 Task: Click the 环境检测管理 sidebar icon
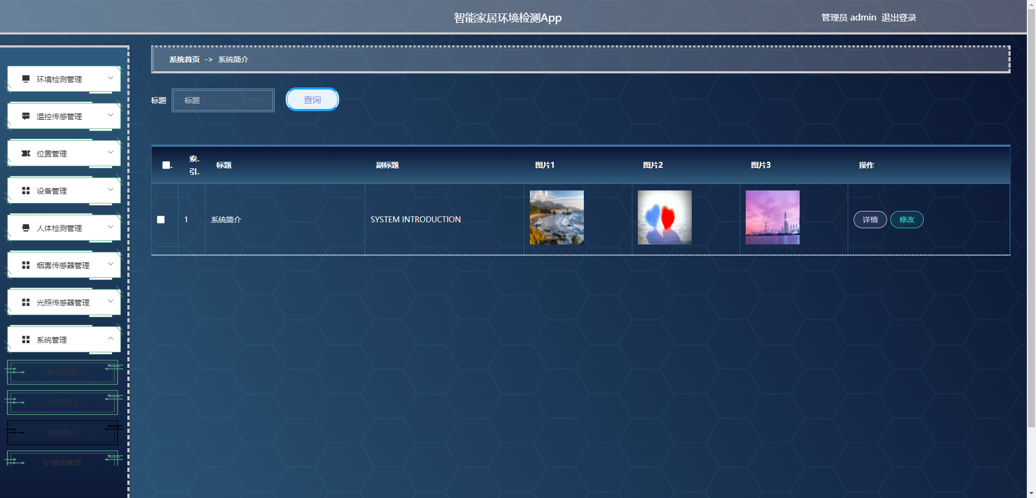click(x=25, y=79)
